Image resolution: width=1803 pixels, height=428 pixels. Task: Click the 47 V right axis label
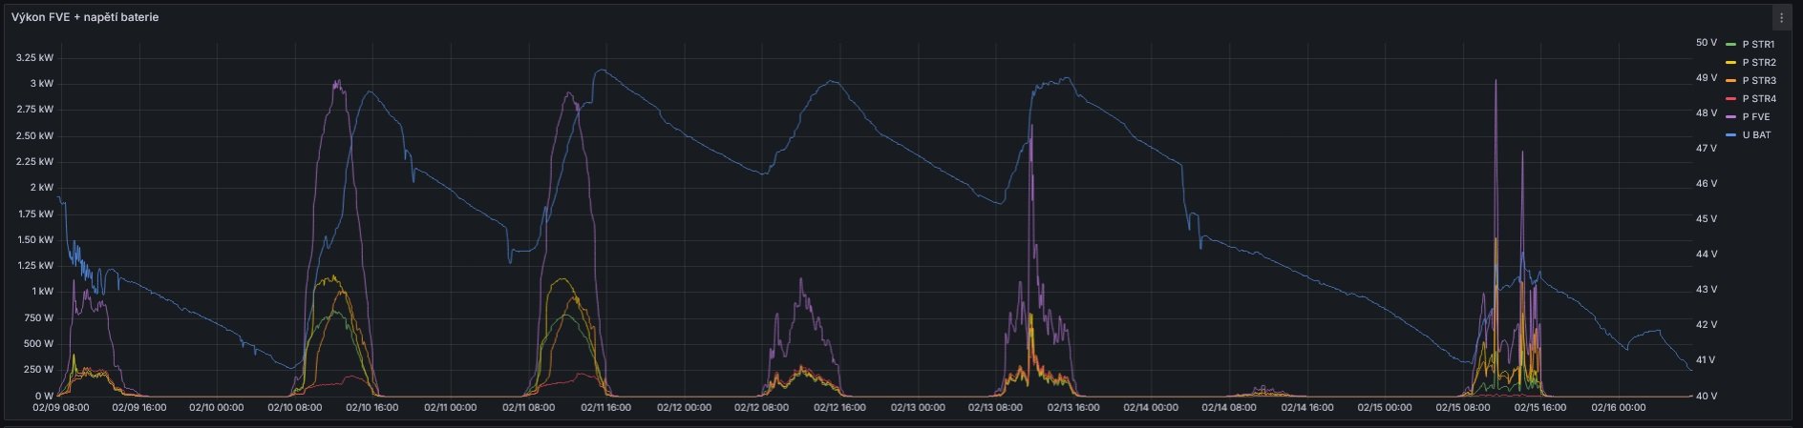[1706, 149]
